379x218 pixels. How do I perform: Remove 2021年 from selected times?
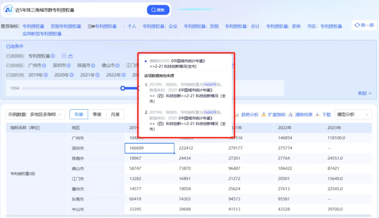pyautogui.click(x=98, y=75)
